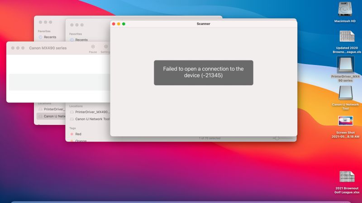Open Settings in Canon MX490 series window
Image resolution: width=362 pixels, height=203 pixels.
[x=106, y=47]
